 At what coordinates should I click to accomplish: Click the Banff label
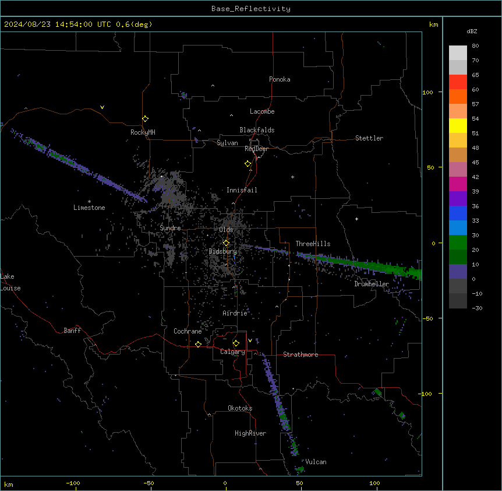72,331
